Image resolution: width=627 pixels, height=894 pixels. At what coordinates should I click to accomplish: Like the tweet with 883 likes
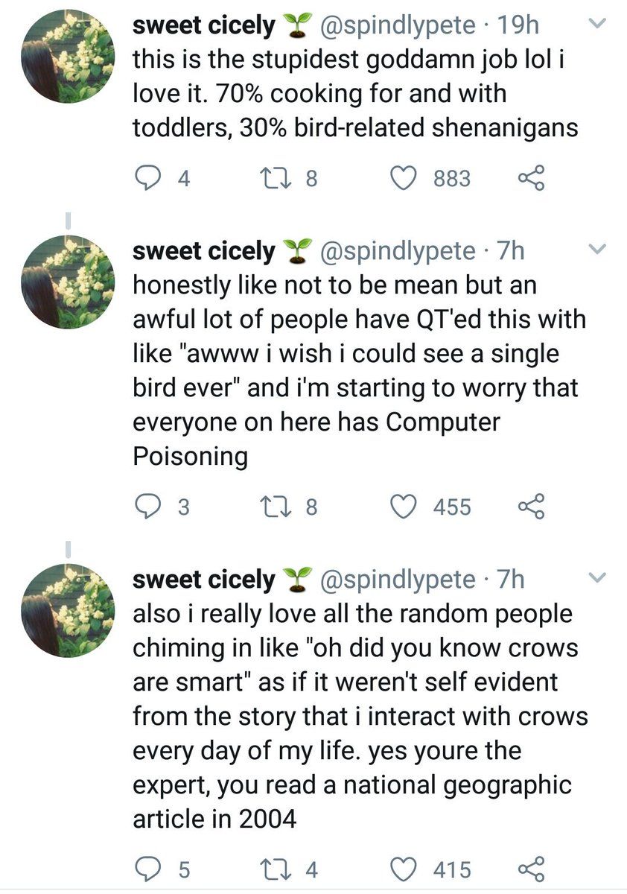(x=404, y=178)
